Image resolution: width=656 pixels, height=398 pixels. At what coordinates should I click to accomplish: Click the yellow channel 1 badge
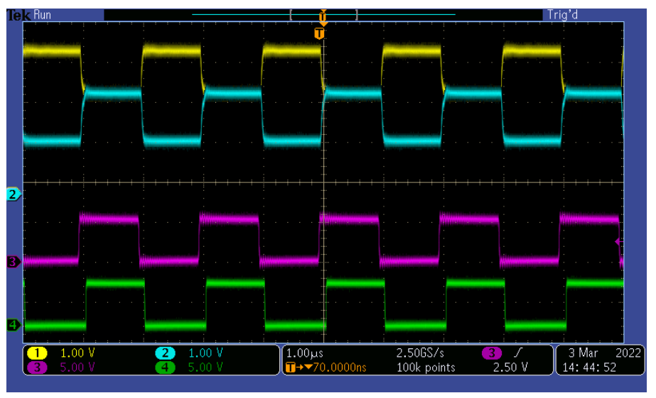click(36, 353)
